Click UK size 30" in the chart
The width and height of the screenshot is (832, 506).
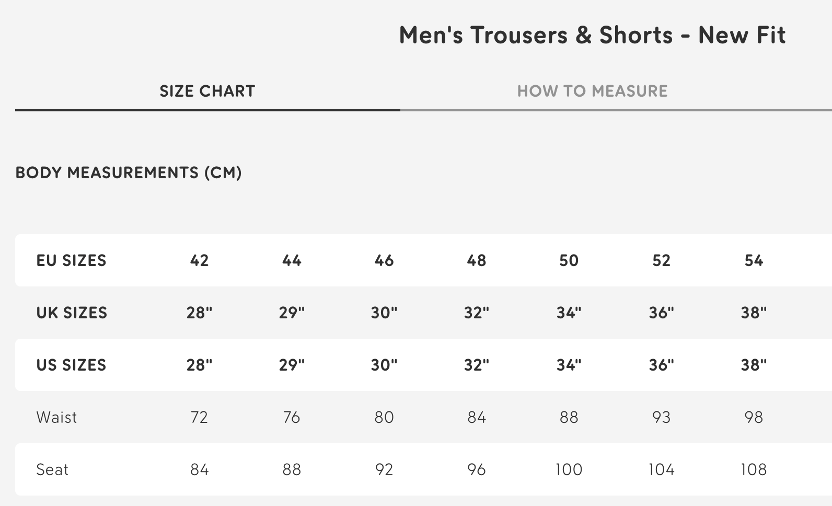(385, 313)
